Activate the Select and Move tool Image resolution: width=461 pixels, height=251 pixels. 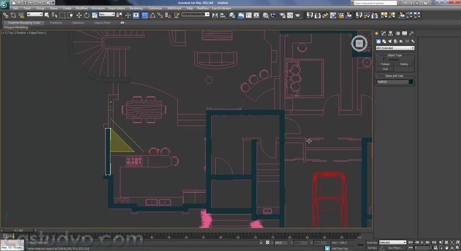point(79,15)
